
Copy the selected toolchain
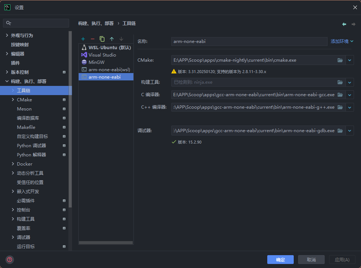pyautogui.click(x=102, y=39)
